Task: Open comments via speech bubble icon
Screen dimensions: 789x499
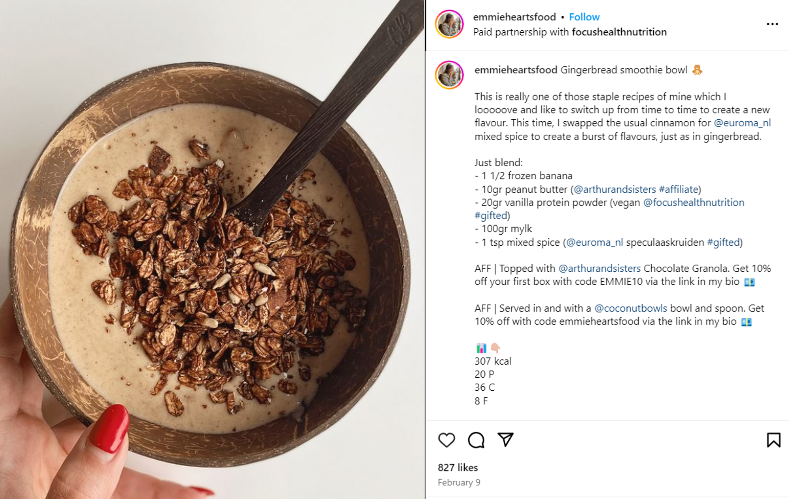Action: pyautogui.click(x=476, y=440)
